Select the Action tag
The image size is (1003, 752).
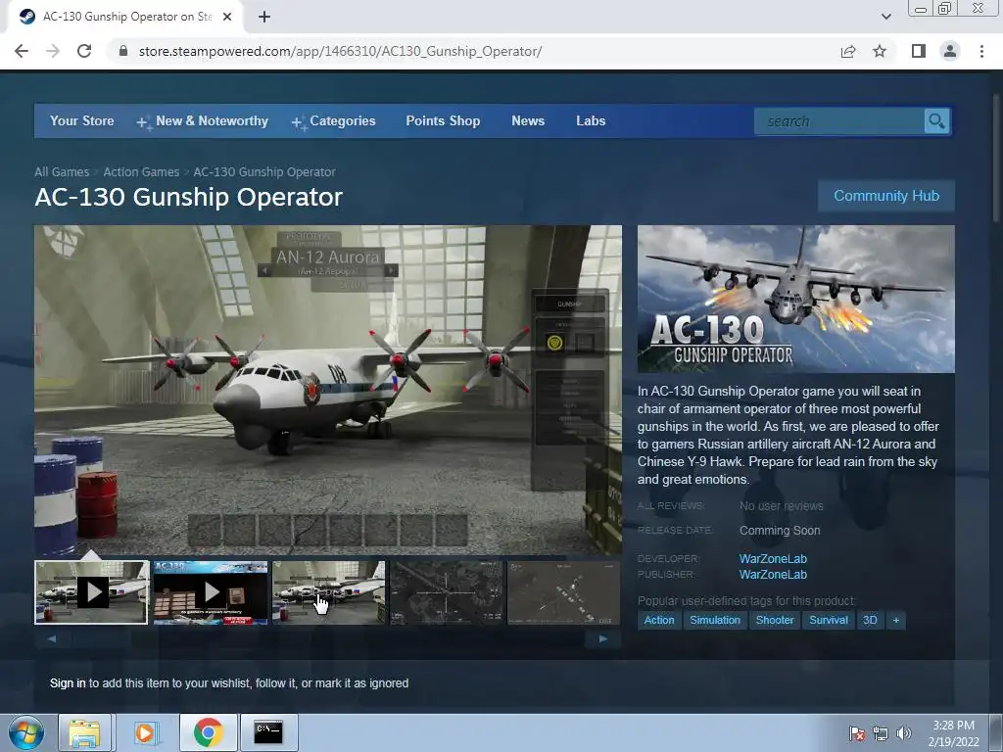(659, 620)
